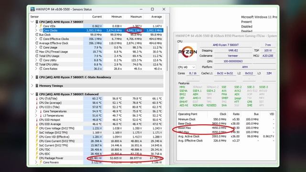306x172 pixels.
Task: Click the icon next to Max CPU/Thread Usage
Action: point(37,52)
